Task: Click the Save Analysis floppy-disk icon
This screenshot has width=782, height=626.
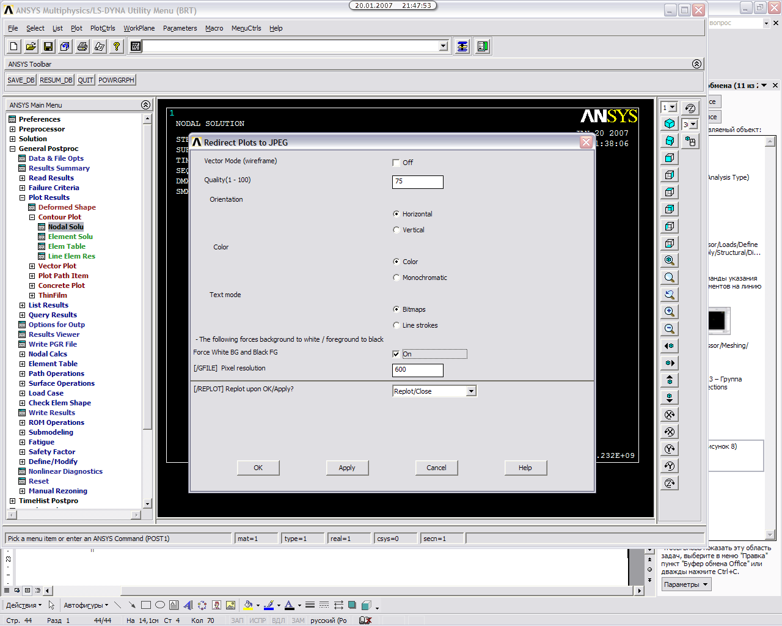Action: (x=48, y=46)
